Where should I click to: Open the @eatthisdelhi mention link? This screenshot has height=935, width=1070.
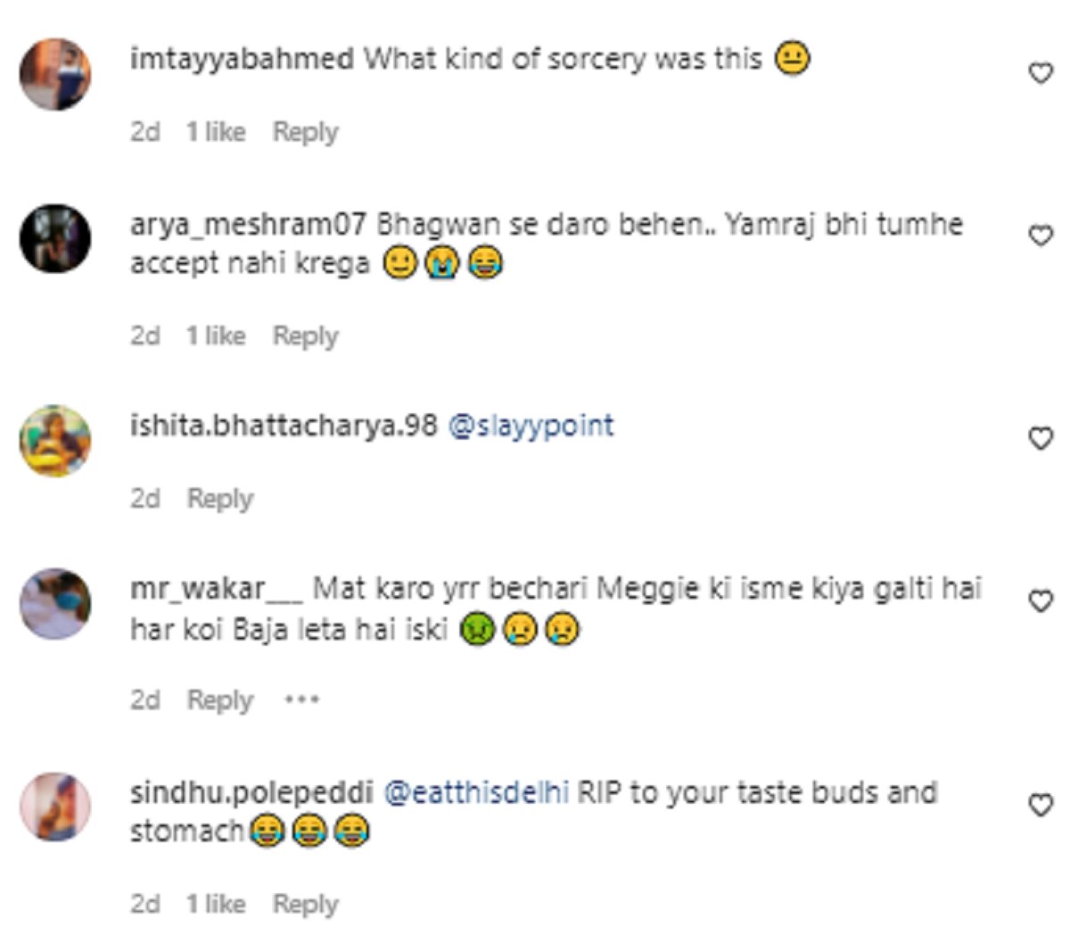click(476, 793)
